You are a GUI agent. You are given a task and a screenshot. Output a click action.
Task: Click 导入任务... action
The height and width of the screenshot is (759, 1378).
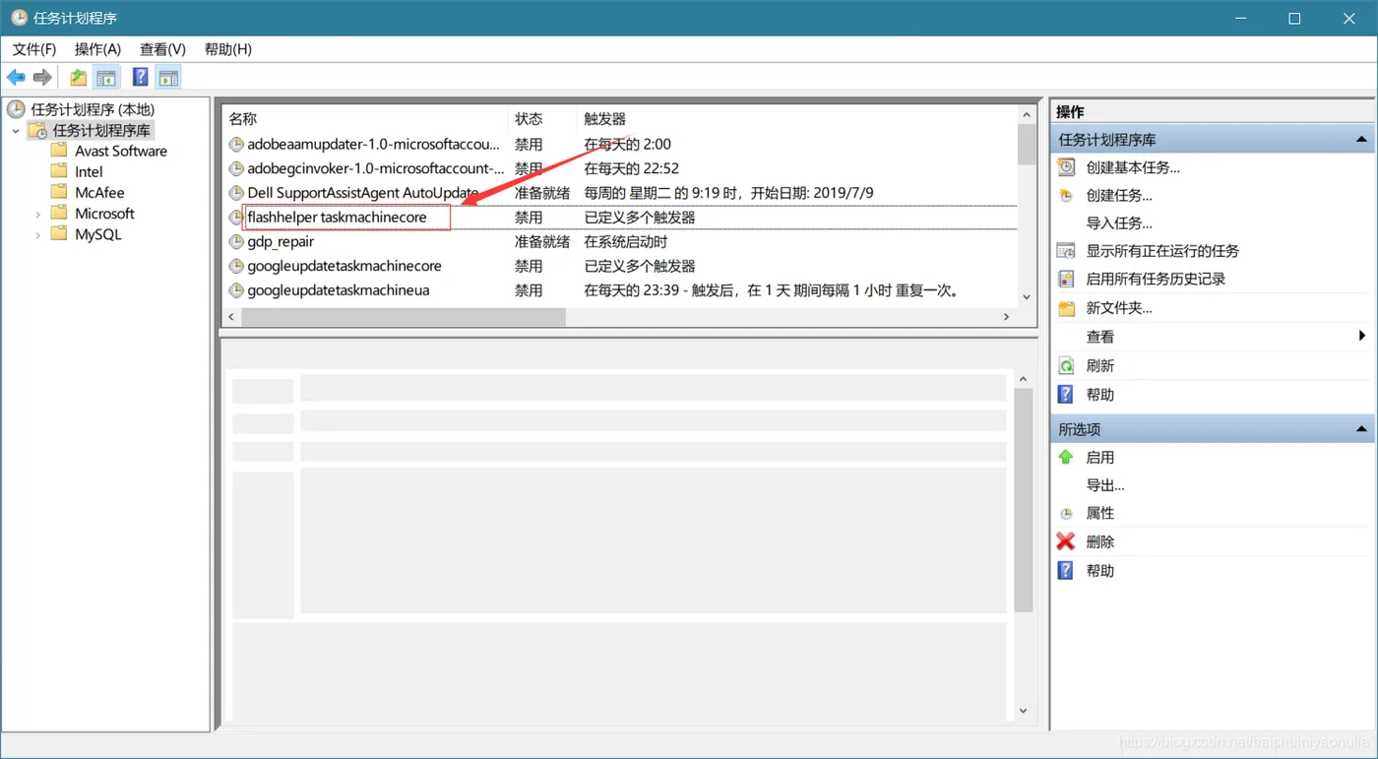[x=1119, y=223]
